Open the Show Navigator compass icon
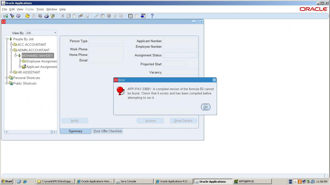The image size is (330, 185). pyautogui.click(x=18, y=16)
